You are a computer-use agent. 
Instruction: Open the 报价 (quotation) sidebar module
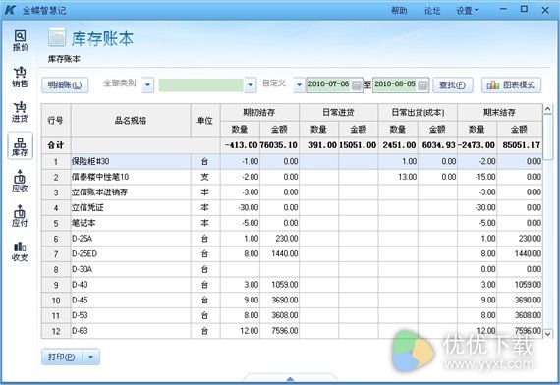(20, 41)
